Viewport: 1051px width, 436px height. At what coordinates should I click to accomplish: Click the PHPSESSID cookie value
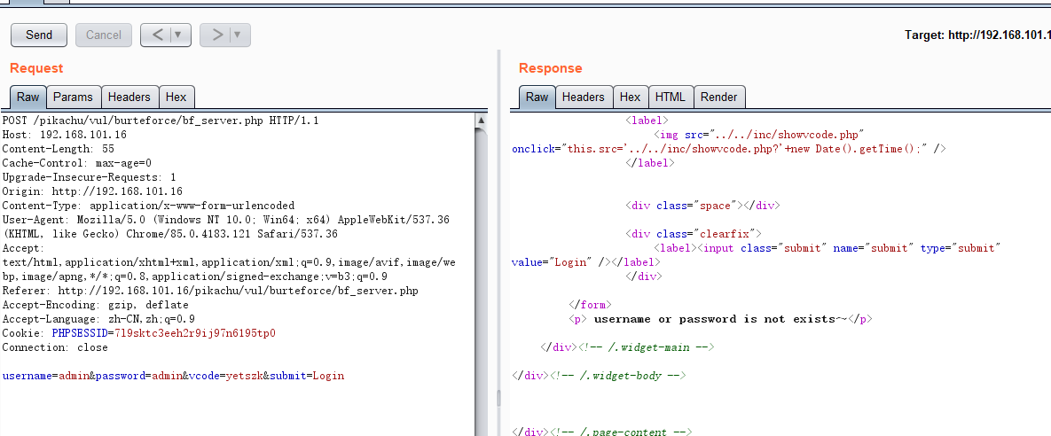[195, 333]
